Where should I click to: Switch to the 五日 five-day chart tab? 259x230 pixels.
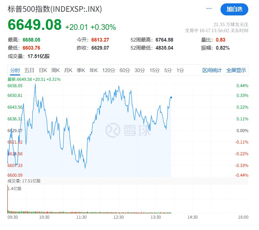[29, 70]
